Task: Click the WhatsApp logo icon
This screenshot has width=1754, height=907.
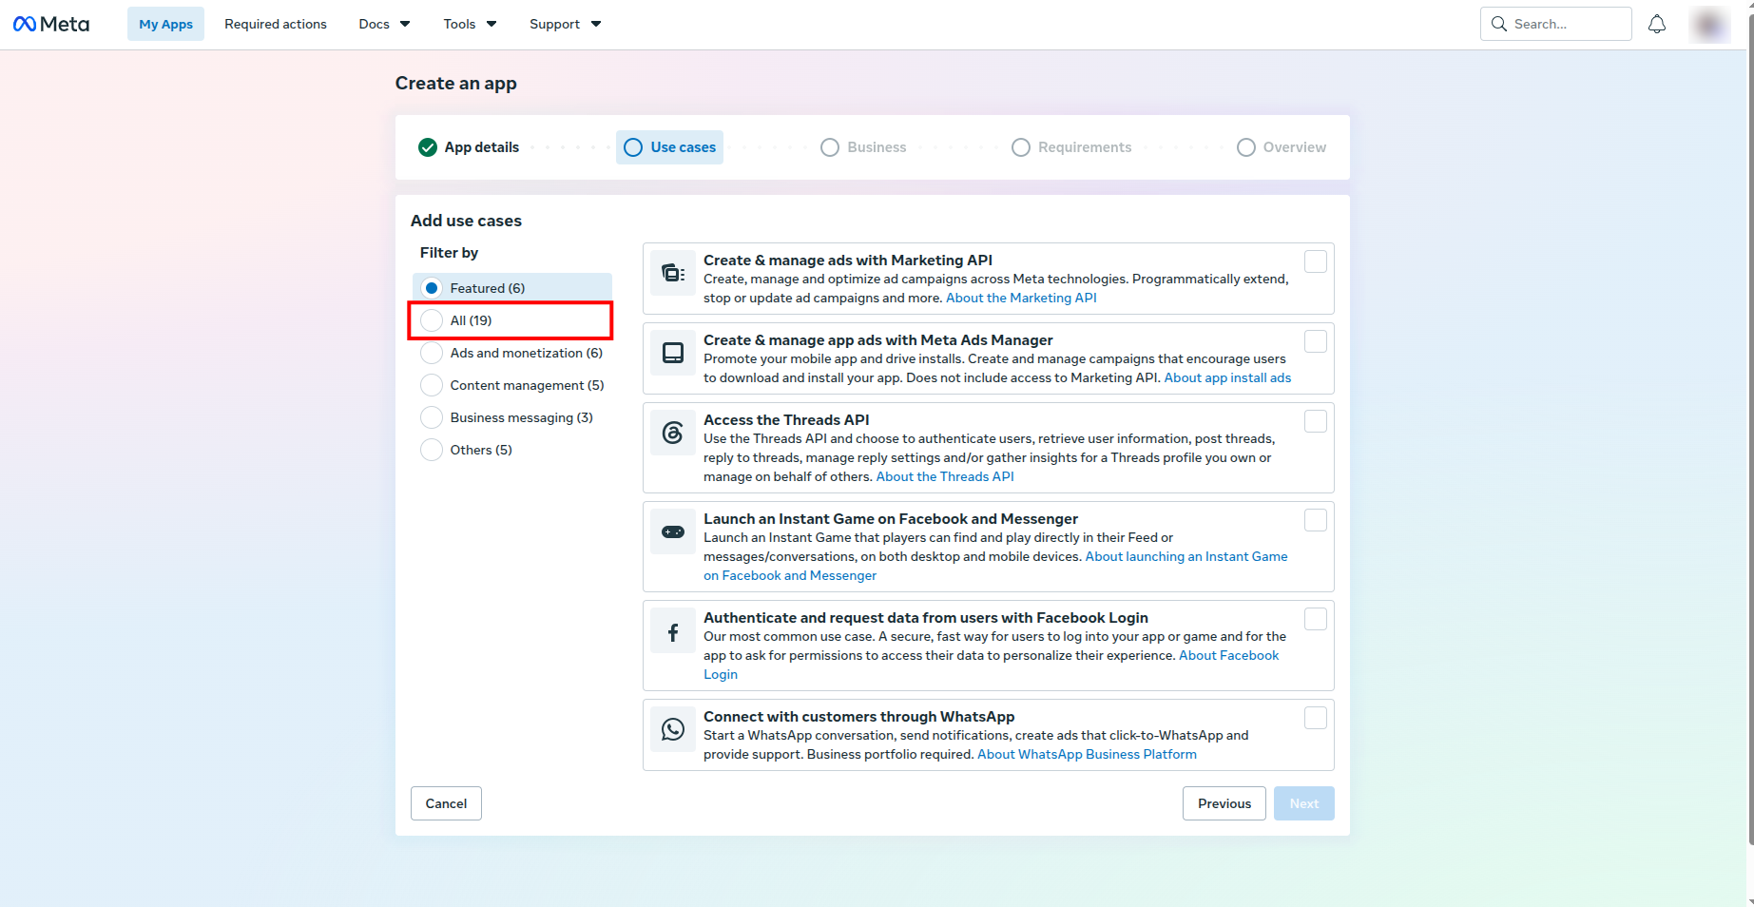Action: pyautogui.click(x=673, y=729)
